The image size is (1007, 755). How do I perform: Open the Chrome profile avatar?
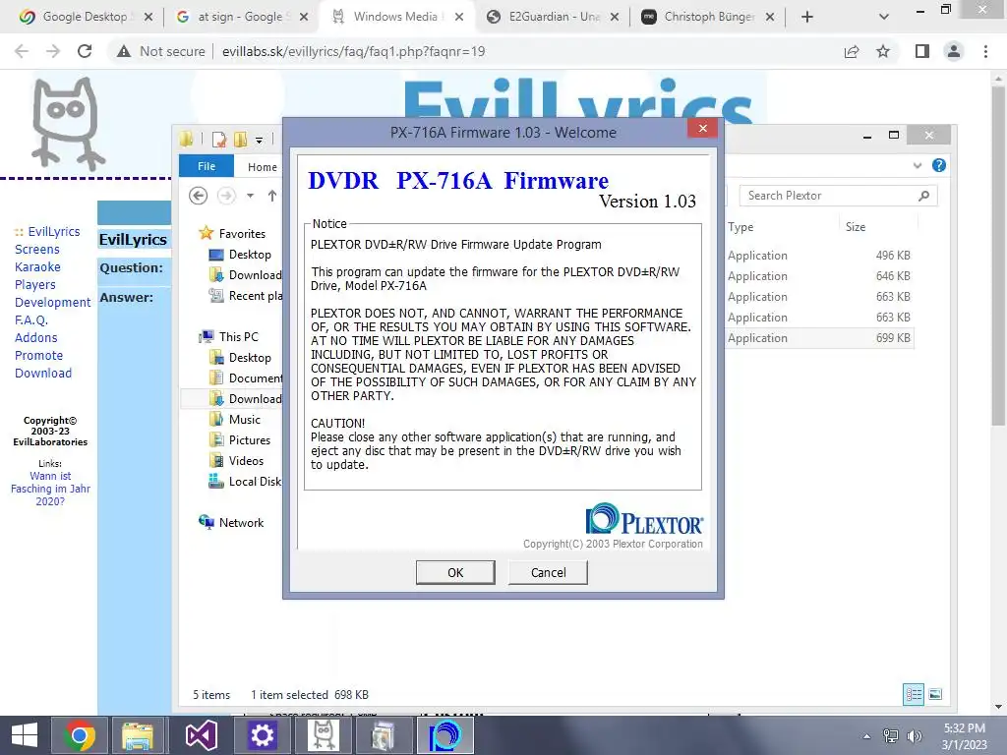(954, 51)
